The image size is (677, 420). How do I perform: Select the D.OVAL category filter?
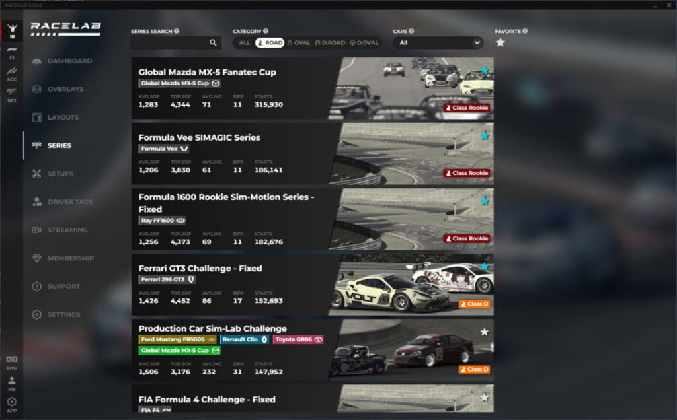pyautogui.click(x=364, y=43)
